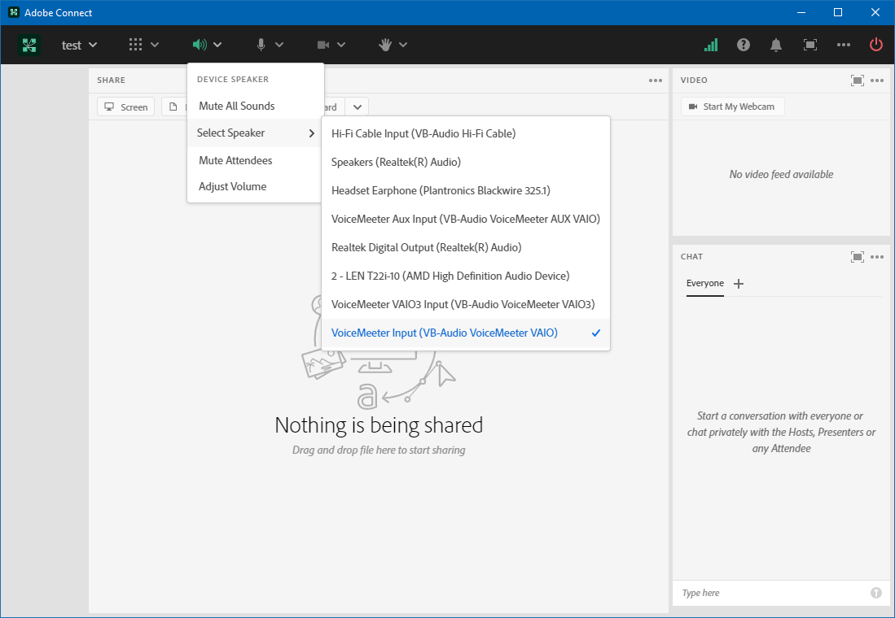Click the webcam camera icon in top bar
The width and height of the screenshot is (895, 618).
323,45
